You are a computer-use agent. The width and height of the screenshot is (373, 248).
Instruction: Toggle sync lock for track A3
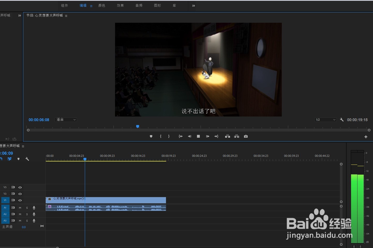tap(13, 221)
